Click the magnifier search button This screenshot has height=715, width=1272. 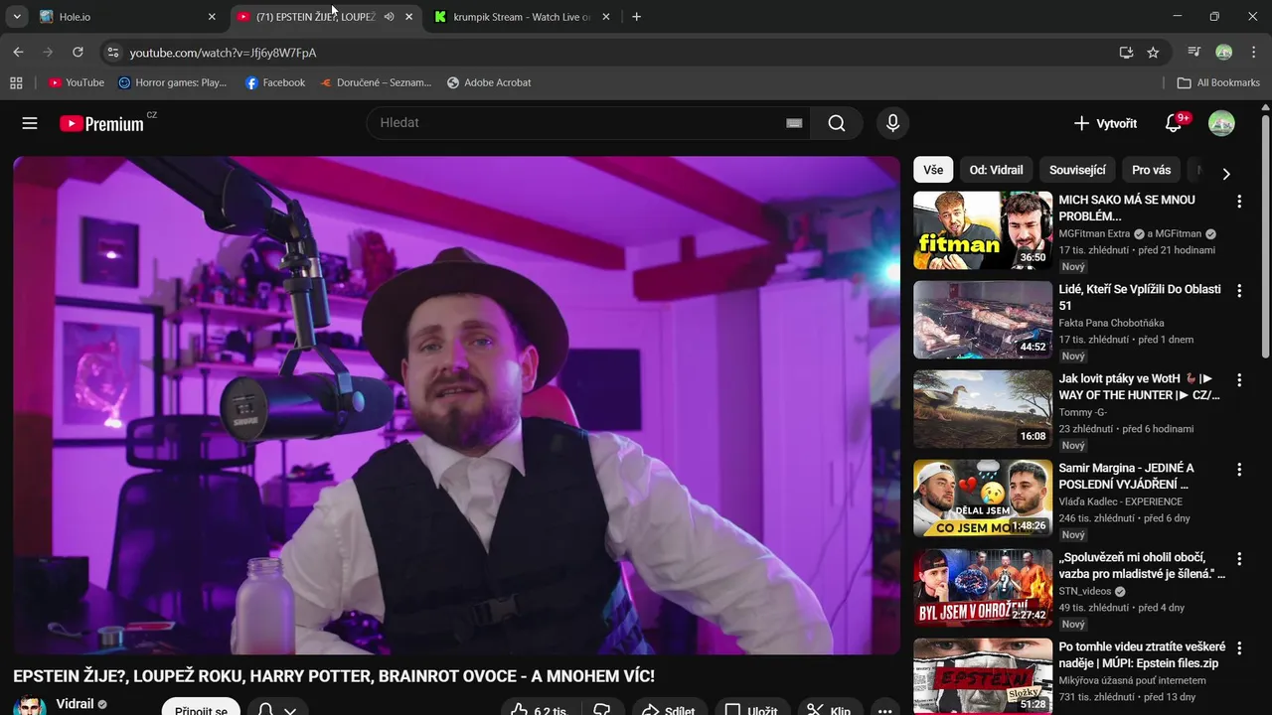837,123
